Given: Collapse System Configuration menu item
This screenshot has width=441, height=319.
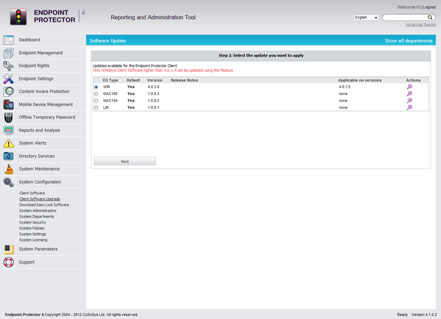Looking at the screenshot, I should coord(40,182).
